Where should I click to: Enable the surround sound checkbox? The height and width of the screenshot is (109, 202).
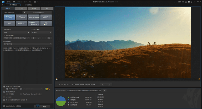point(4,92)
